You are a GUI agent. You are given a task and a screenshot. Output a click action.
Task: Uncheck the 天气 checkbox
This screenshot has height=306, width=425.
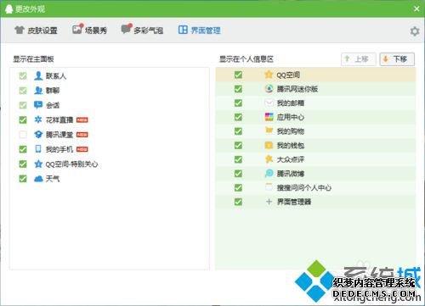23,179
